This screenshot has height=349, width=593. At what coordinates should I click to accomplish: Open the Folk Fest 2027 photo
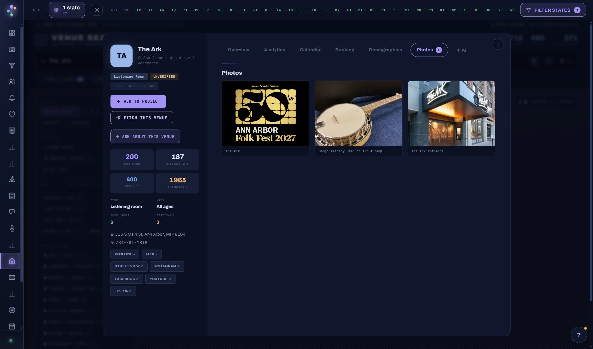(266, 114)
